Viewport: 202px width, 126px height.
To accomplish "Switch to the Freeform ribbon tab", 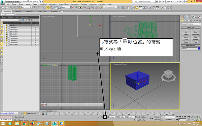I will coord(18,11).
